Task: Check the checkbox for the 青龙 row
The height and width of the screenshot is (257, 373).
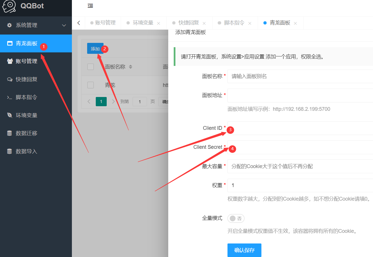Action: click(x=91, y=85)
